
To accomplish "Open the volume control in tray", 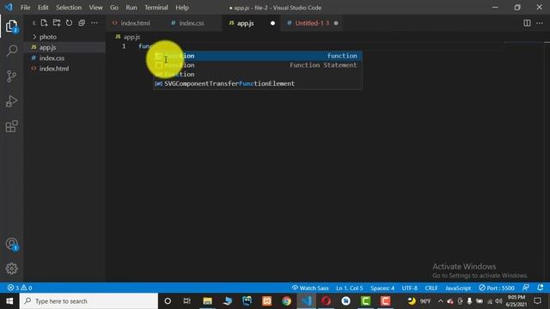I will pyautogui.click(x=498, y=301).
